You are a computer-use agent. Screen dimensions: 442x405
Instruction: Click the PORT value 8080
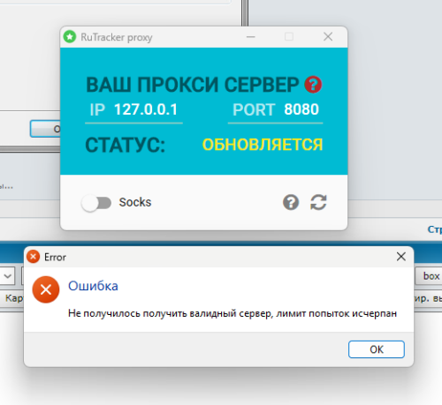pyautogui.click(x=301, y=109)
